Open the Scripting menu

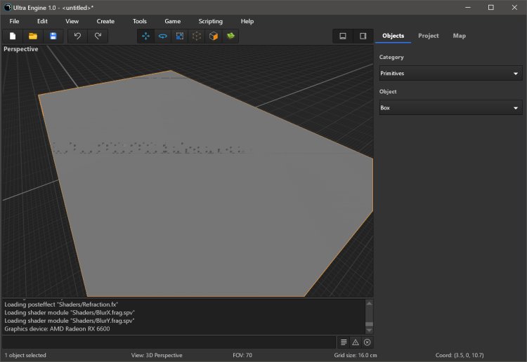[210, 21]
